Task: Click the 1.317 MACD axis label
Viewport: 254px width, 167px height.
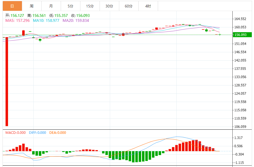Action: point(239,138)
